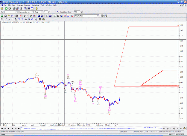Click the period count field showing 1
The height and width of the screenshot is (136, 187).
[x=46, y=12]
